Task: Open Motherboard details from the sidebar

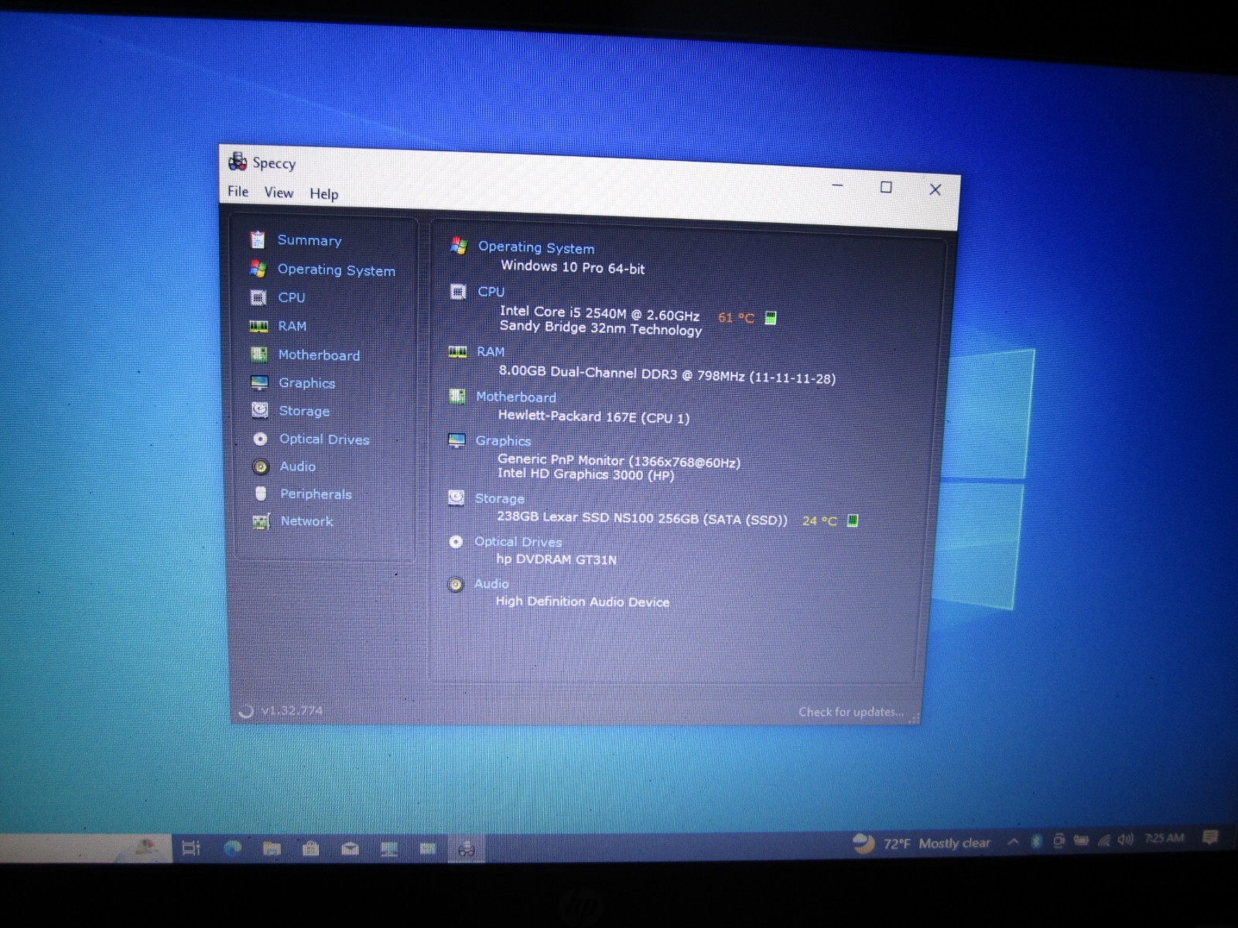Action: coord(319,355)
